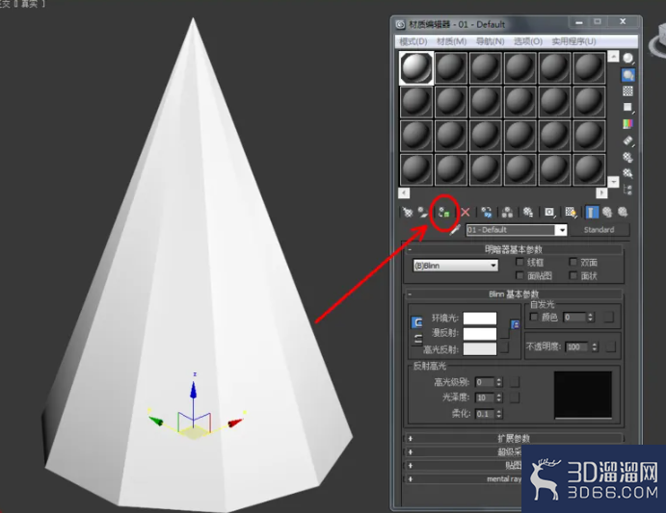Click the blue Z-axis gizmo arrow
The width and height of the screenshot is (666, 513).
pyautogui.click(x=194, y=391)
